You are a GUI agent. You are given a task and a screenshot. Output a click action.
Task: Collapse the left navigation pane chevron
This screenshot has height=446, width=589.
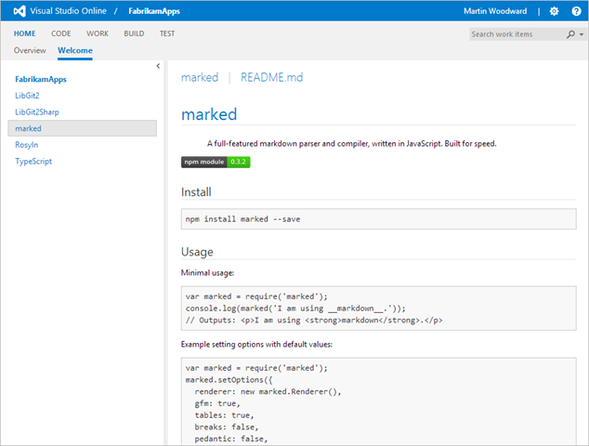158,66
